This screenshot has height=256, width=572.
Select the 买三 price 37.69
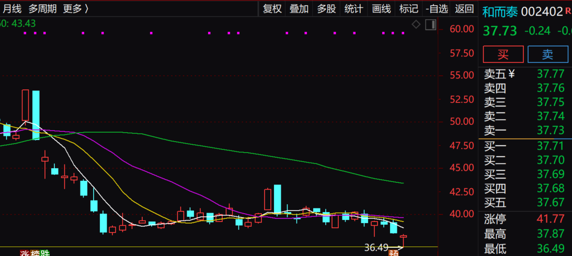click(551, 174)
